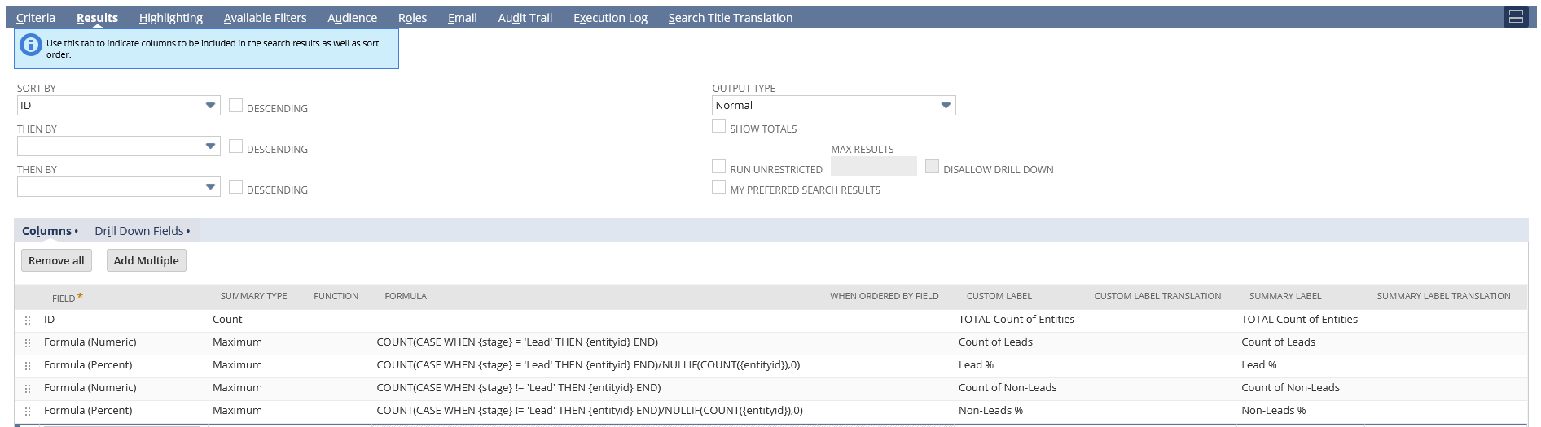This screenshot has height=427, width=1541.
Task: Click drag handle for Count of Non-Leads row
Action: point(28,389)
